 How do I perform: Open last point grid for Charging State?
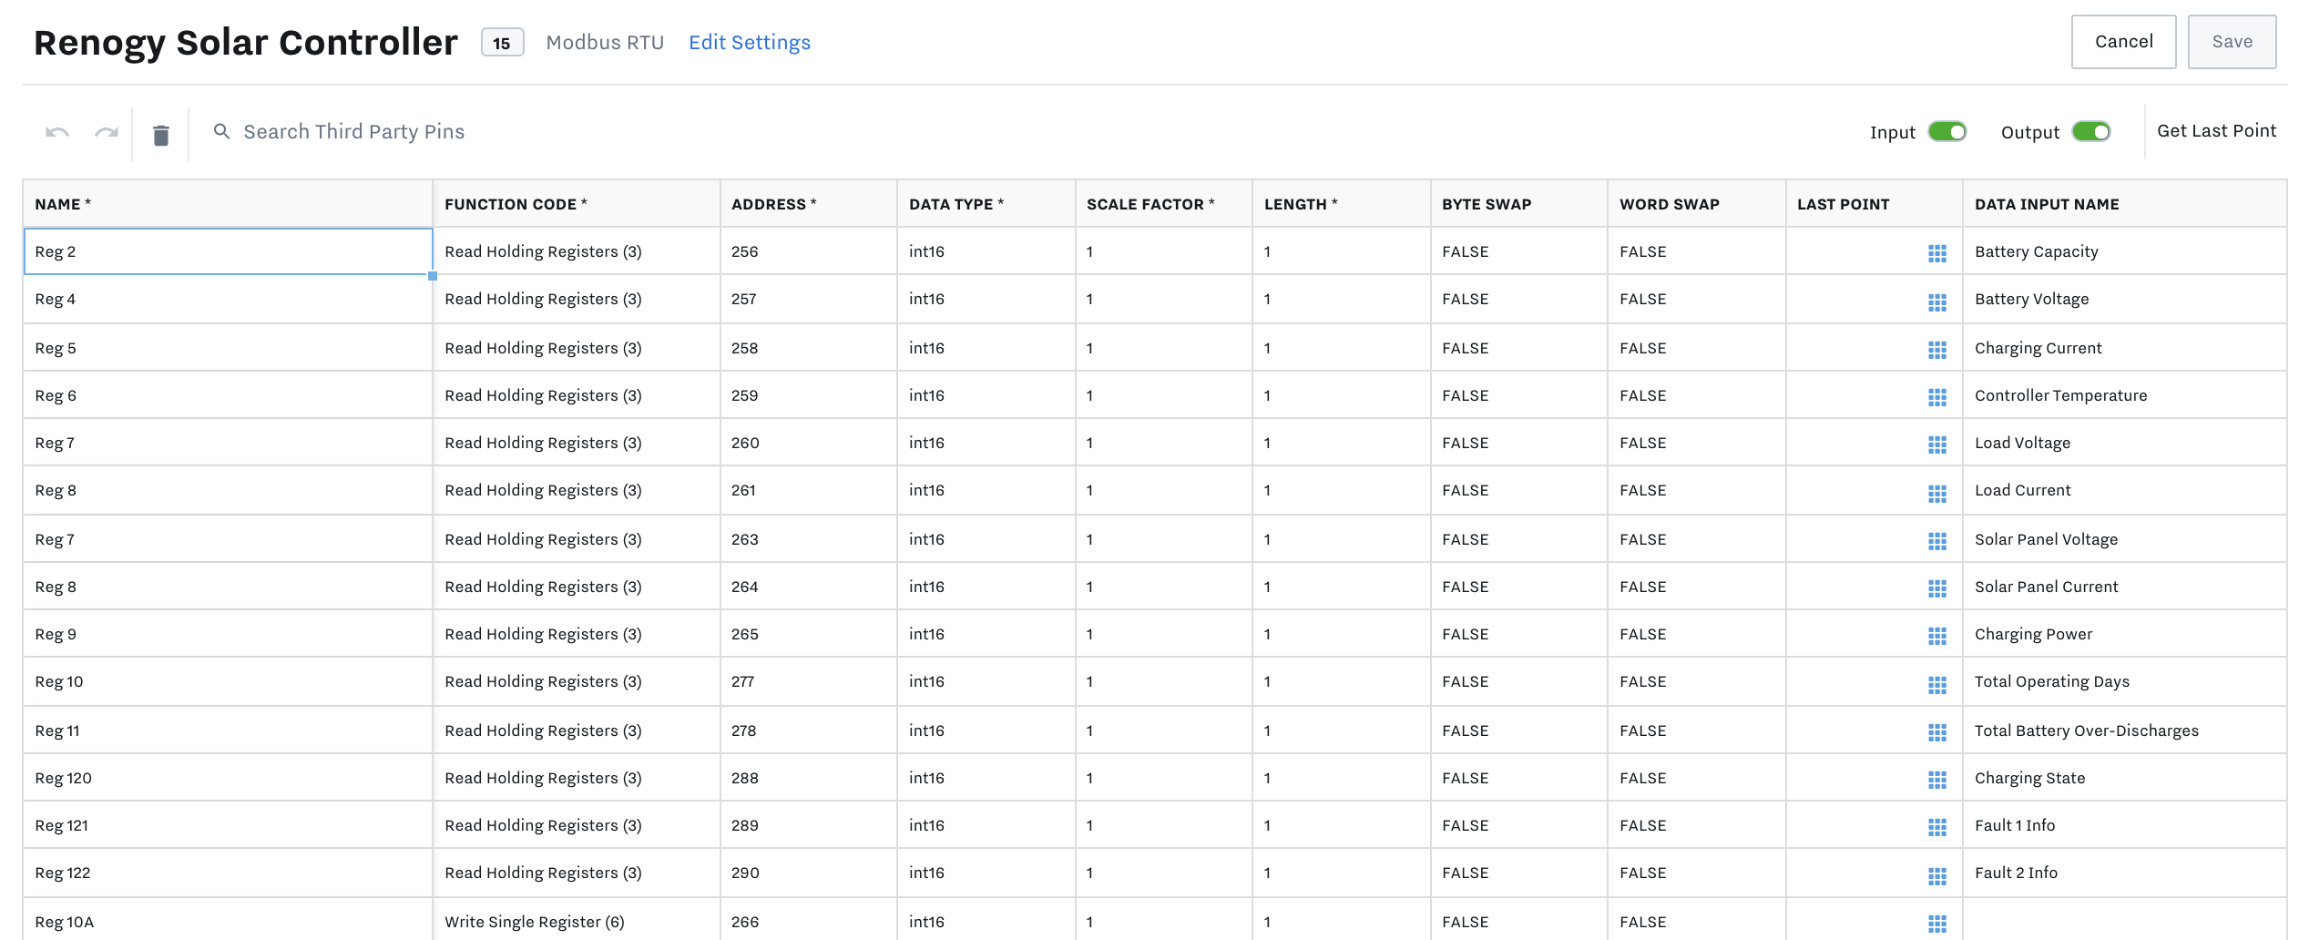[x=1936, y=780]
